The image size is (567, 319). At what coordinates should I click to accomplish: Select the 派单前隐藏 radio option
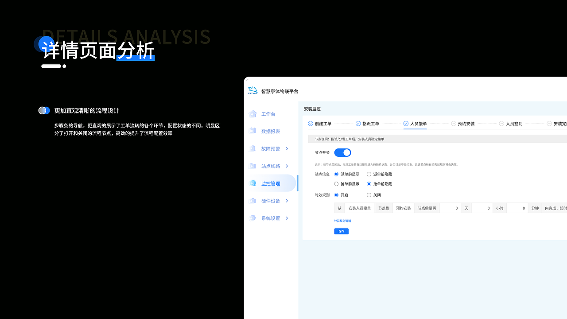pos(369,174)
